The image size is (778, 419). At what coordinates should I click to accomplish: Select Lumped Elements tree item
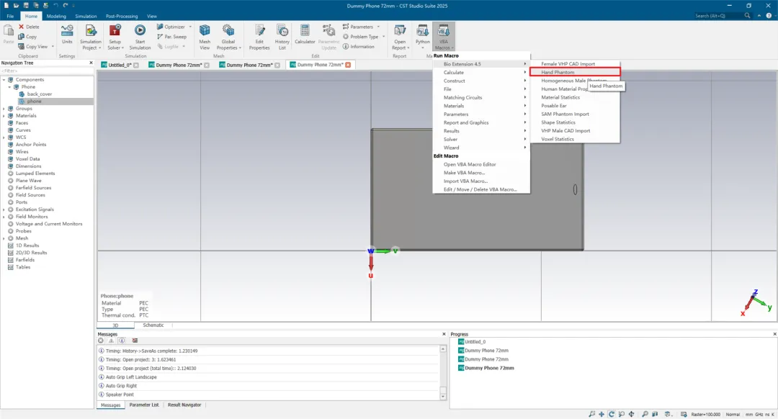click(x=35, y=174)
